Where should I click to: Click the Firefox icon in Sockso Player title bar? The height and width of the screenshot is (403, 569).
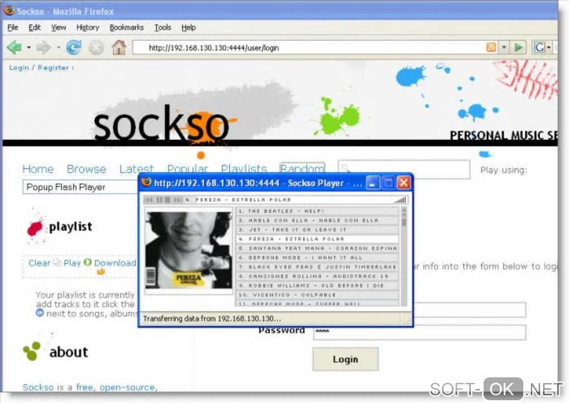[146, 182]
